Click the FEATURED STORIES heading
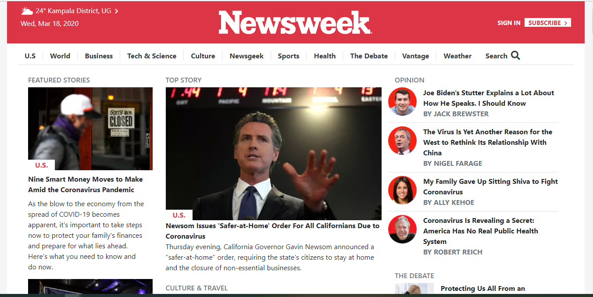The image size is (593, 297). [x=59, y=80]
